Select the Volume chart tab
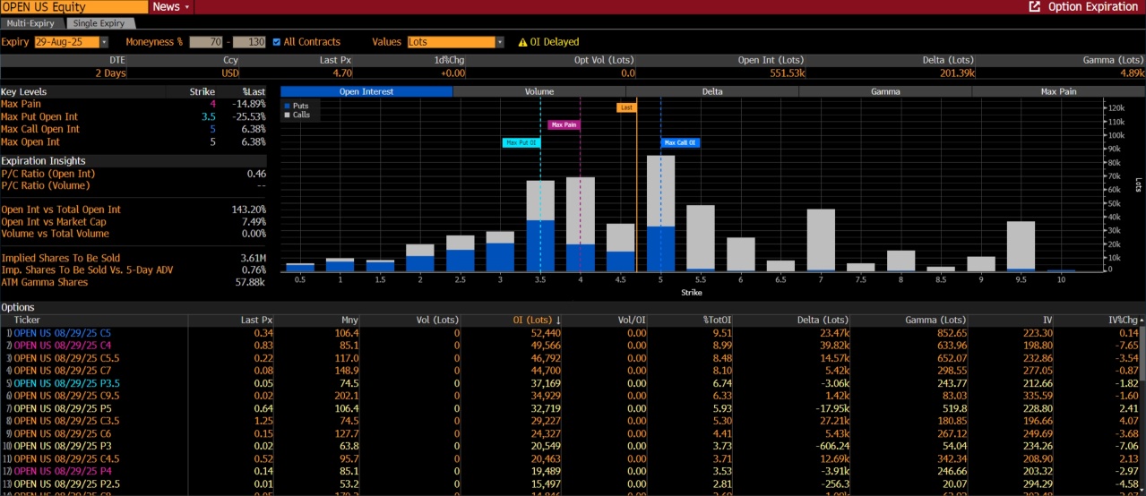Viewport: 1146px width, 496px height. pos(539,91)
